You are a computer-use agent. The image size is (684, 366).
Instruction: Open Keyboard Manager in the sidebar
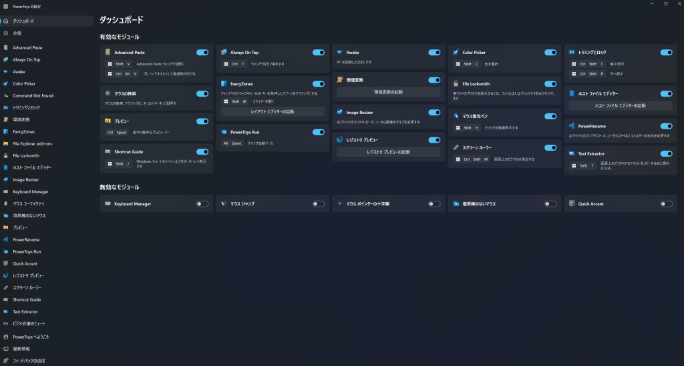pos(47,191)
